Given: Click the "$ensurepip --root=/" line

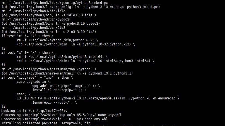Looking at the screenshot, I should pos(54,102).
